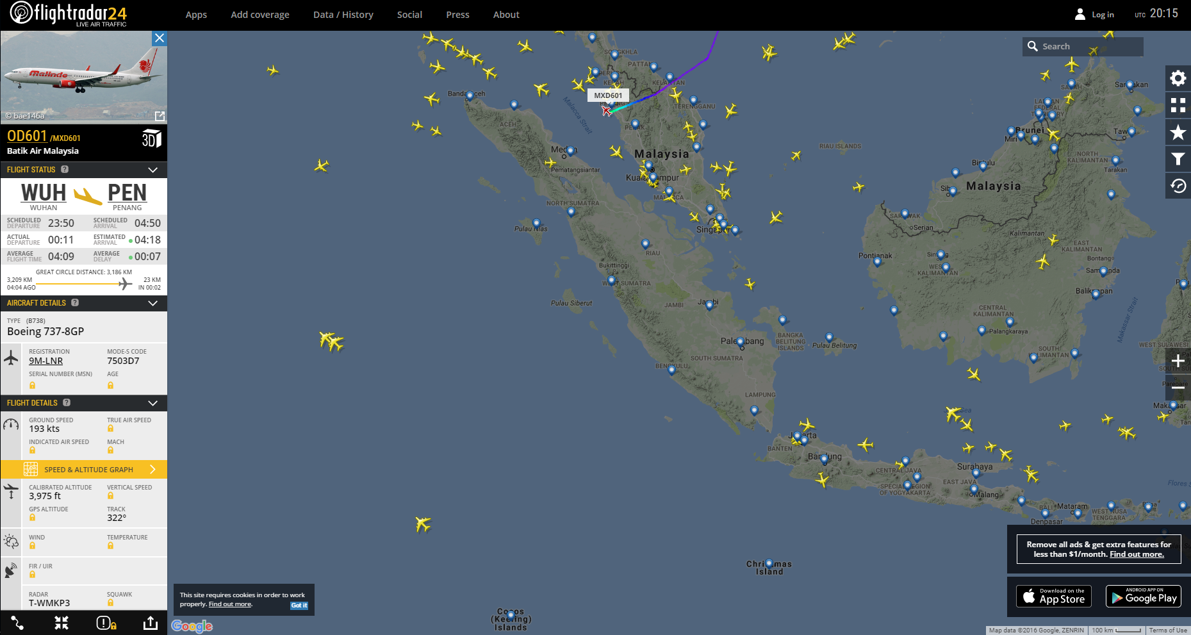The image size is (1191, 635).
Task: Click the user account icon
Action: [1080, 14]
